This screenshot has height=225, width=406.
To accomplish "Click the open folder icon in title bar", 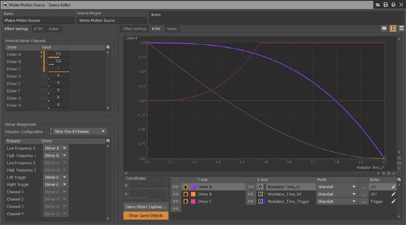I will tap(378, 4).
